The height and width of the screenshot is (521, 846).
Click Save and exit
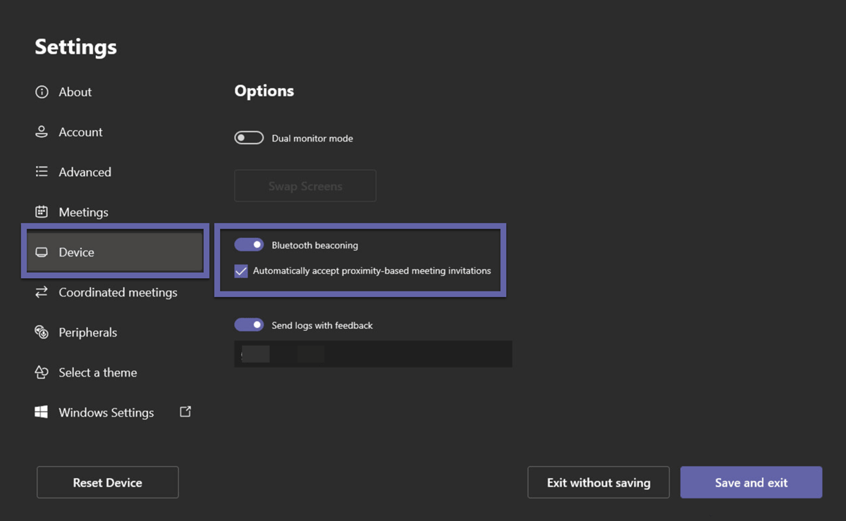752,482
